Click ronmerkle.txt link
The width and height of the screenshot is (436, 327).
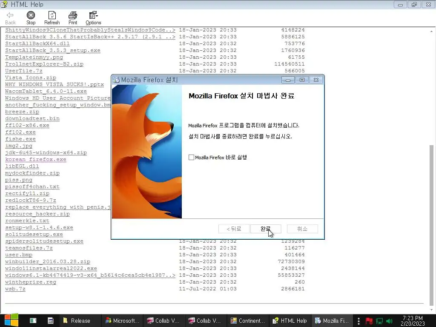(x=27, y=221)
